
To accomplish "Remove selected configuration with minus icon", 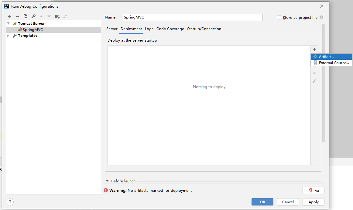I will point(18,16).
